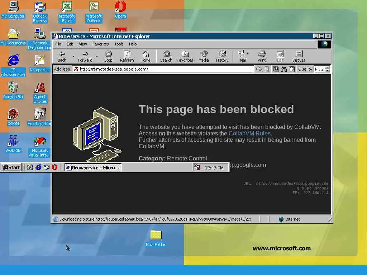
Task: Click the Go arrow beside address bar
Action: pyautogui.click(x=259, y=69)
